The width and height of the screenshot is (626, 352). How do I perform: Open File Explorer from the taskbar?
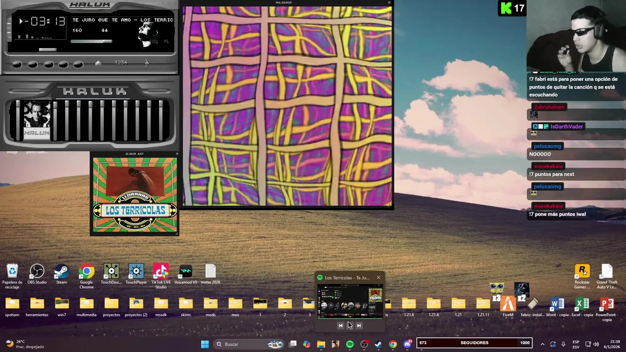pos(321,344)
